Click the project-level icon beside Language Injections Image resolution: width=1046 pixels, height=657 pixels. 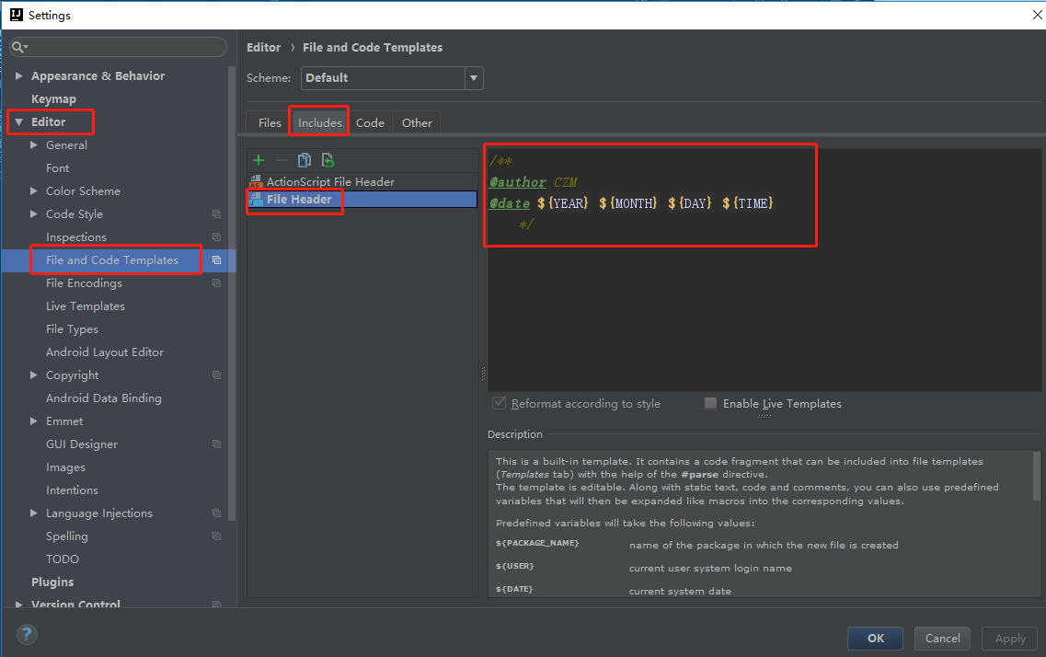pos(217,513)
